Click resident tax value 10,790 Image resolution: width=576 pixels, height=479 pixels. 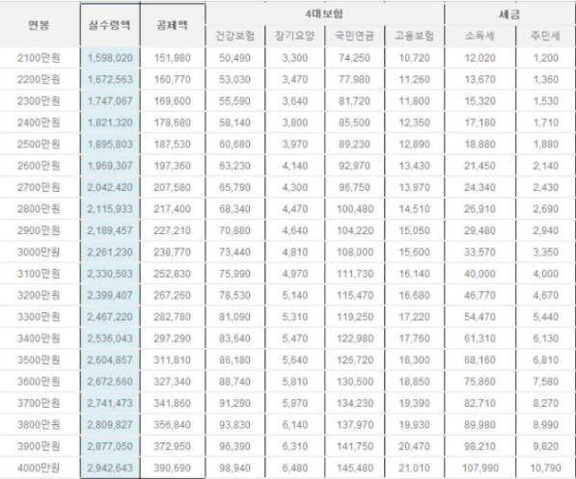tap(545, 468)
